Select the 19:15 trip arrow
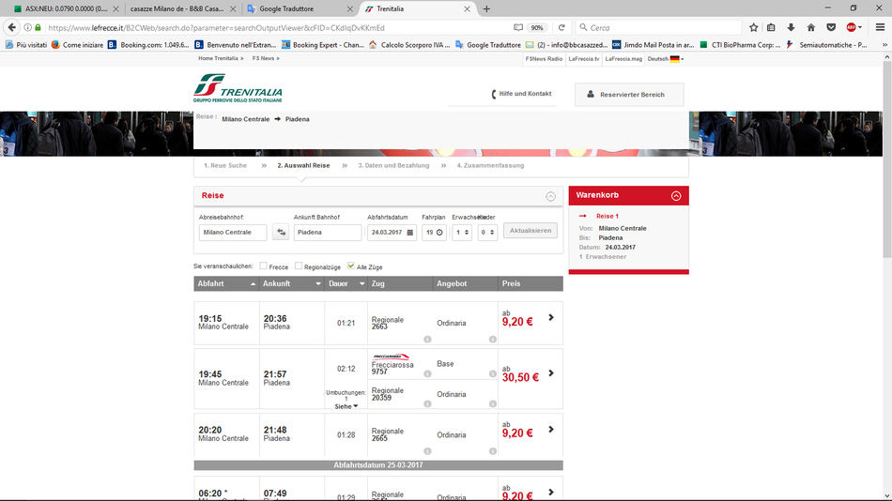The height and width of the screenshot is (501, 892). click(550, 317)
